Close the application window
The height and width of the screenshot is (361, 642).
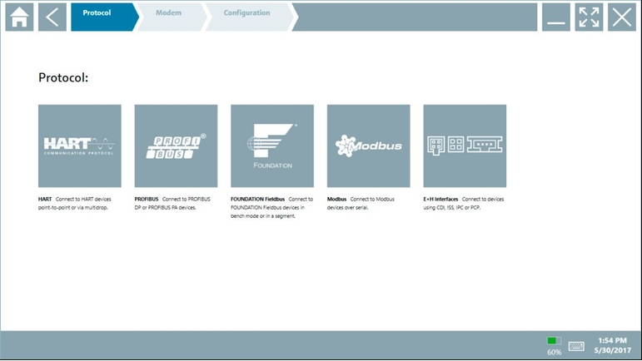point(622,17)
